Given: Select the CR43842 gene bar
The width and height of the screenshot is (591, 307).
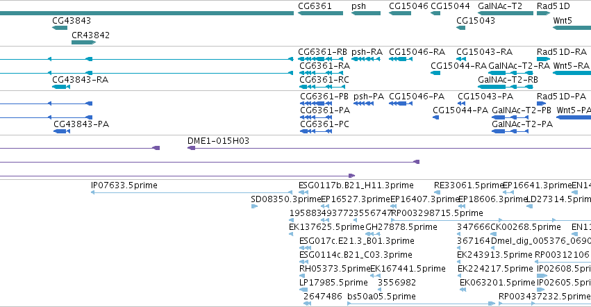Looking at the screenshot, I should point(83,42).
